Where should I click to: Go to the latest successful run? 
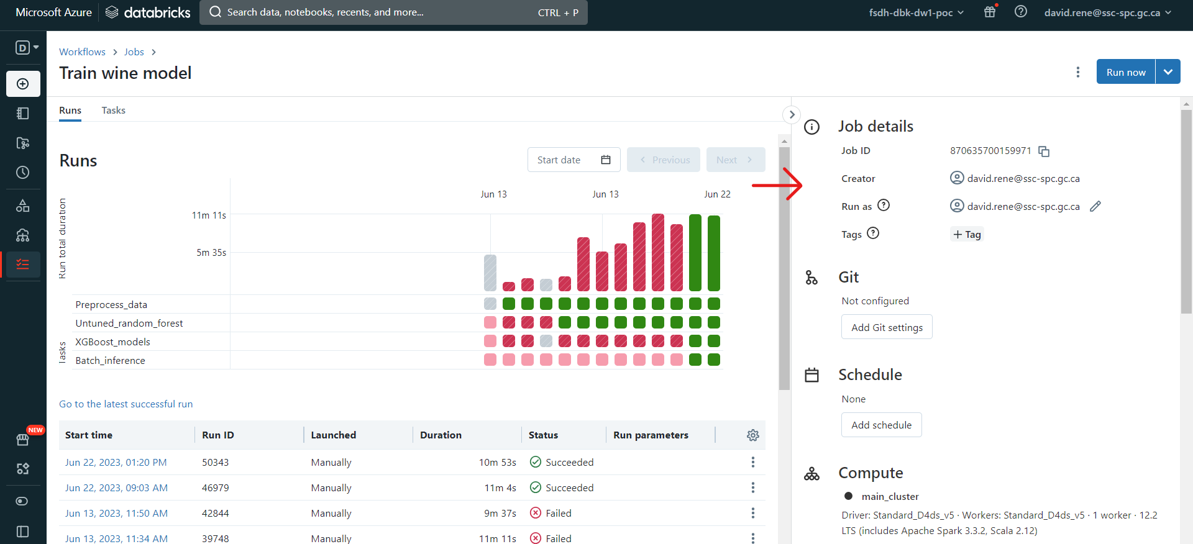(126, 404)
